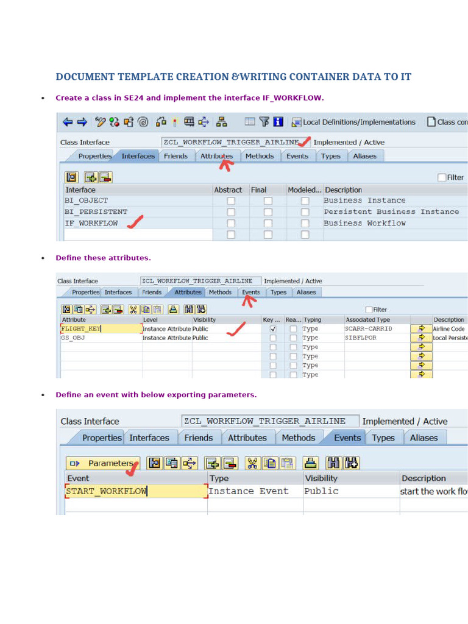Click the blue Back arrow in top toolbar
This screenshot has height=624, width=468.
pyautogui.click(x=68, y=122)
